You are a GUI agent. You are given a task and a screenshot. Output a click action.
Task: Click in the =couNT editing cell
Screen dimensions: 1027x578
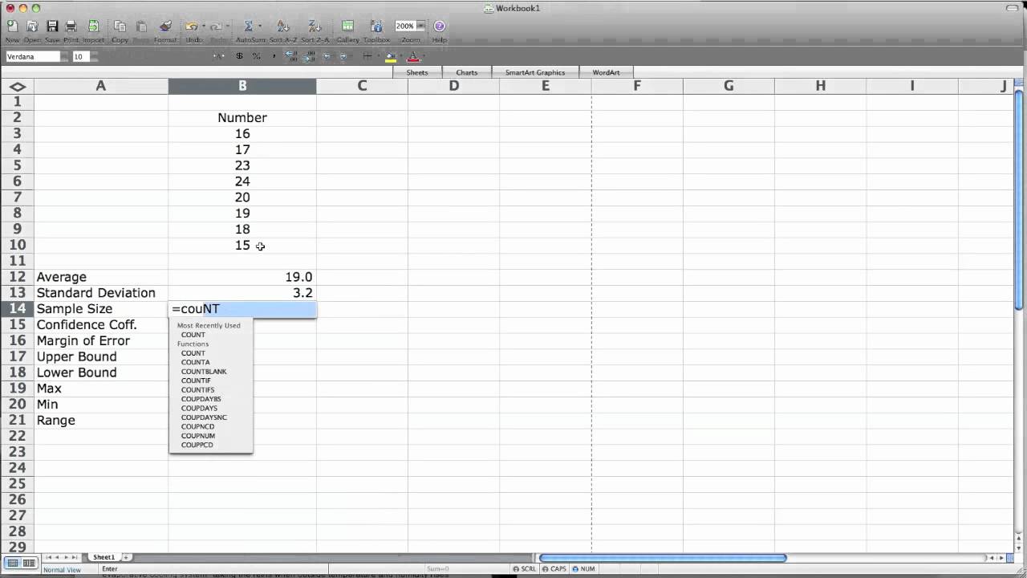pyautogui.click(x=242, y=309)
